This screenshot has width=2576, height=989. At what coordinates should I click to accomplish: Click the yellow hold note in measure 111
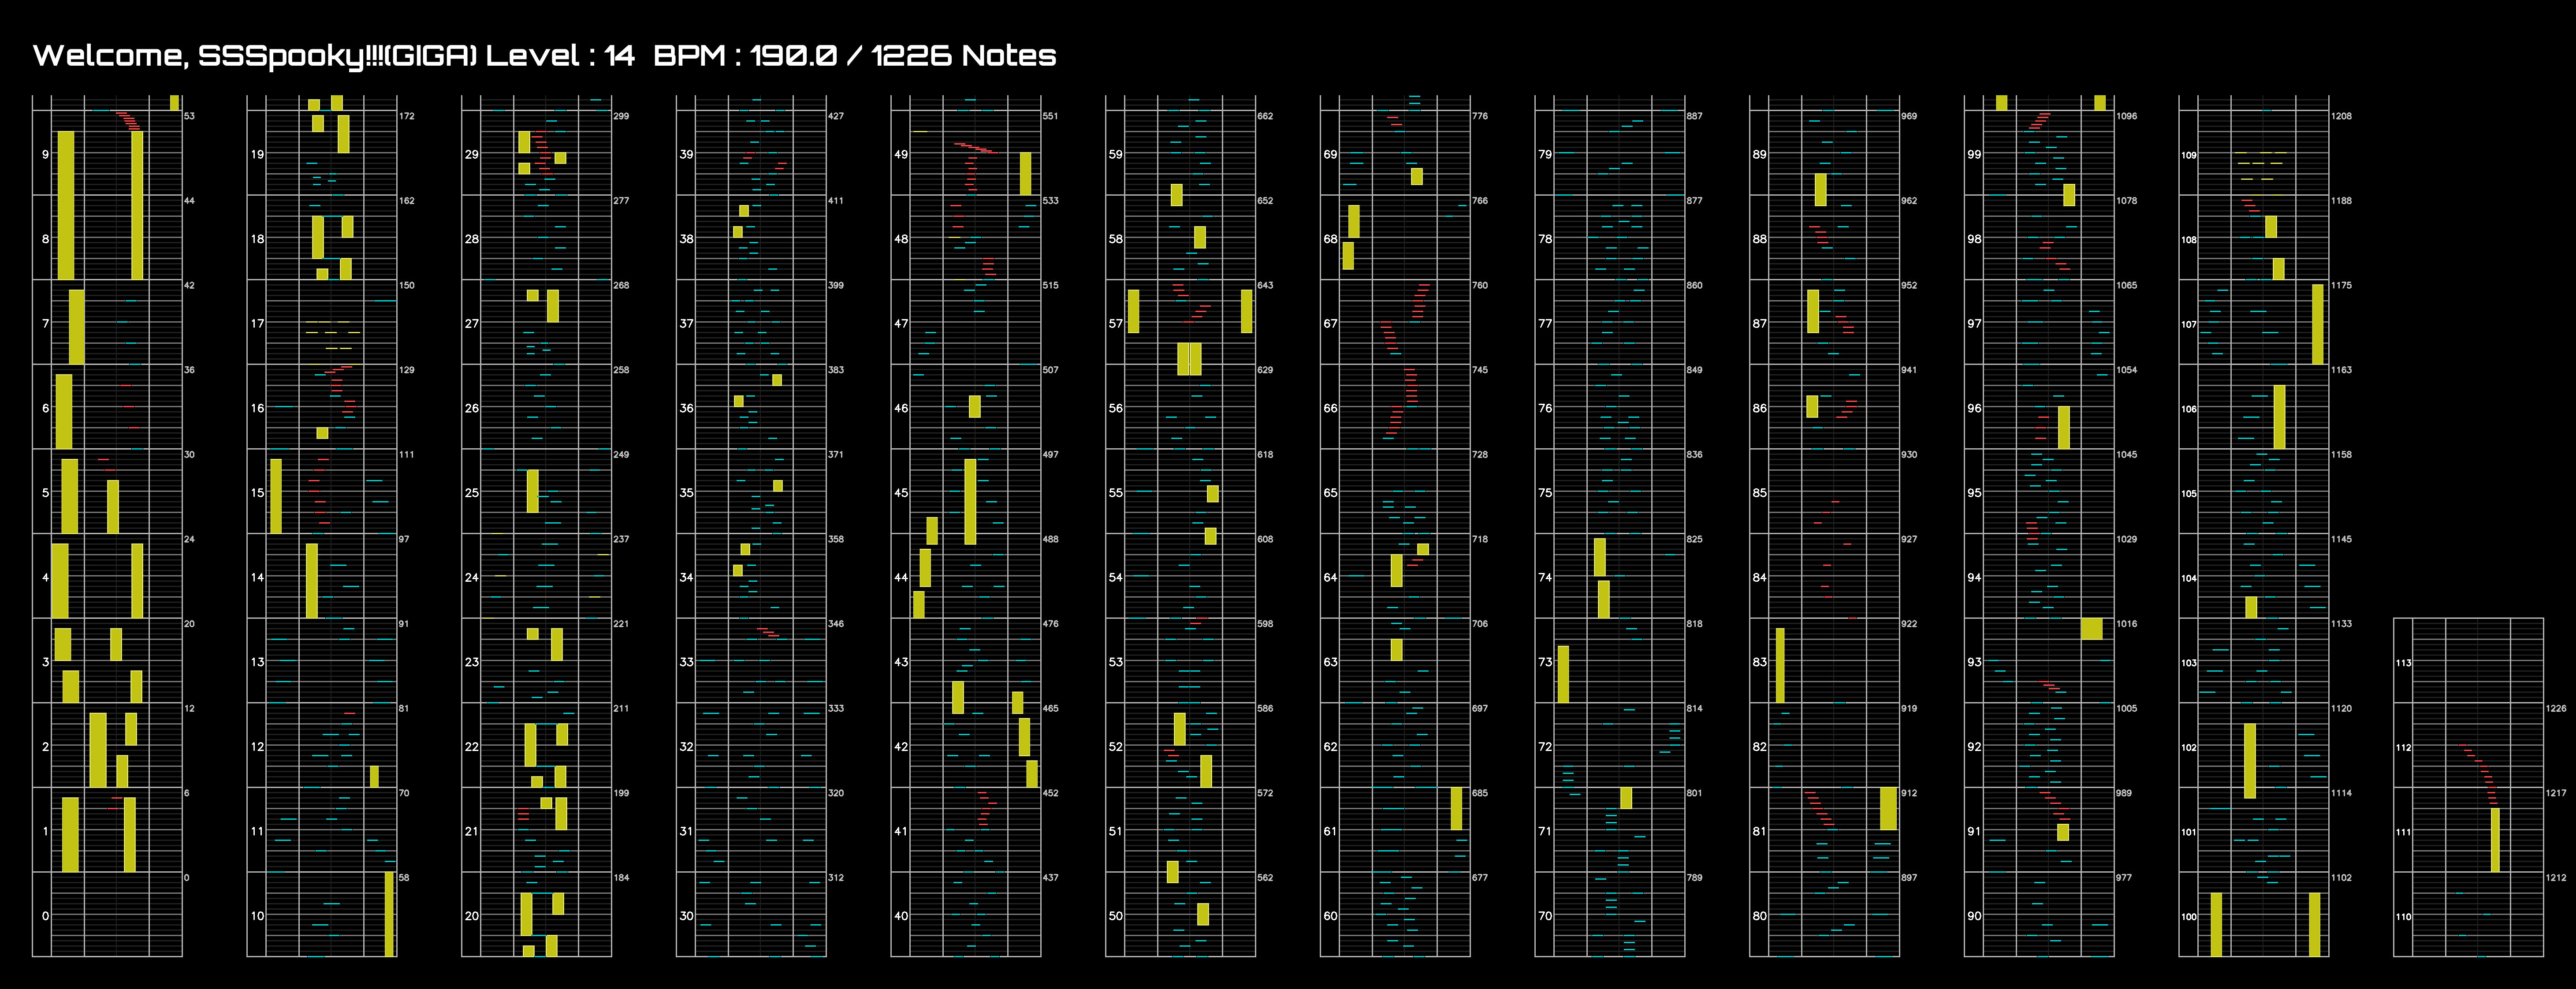pyautogui.click(x=2495, y=840)
